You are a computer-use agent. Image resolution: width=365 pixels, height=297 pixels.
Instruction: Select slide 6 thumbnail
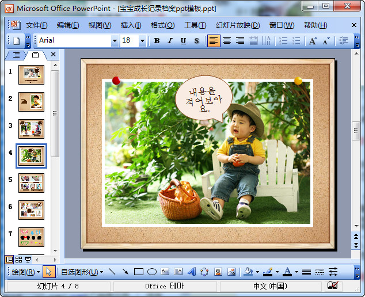click(31, 210)
